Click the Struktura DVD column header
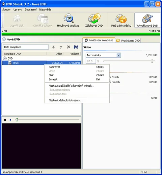The image size is (162, 175). coord(24,54)
